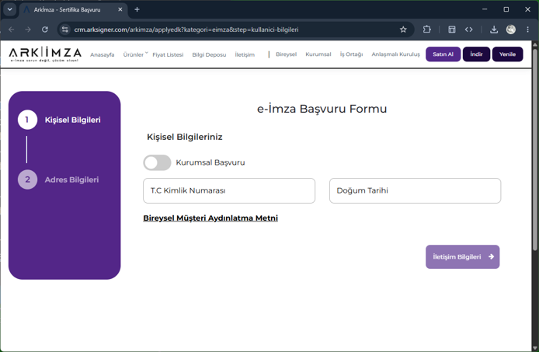Click the browser back arrow
Image resolution: width=539 pixels, height=352 pixels.
[x=12, y=30]
